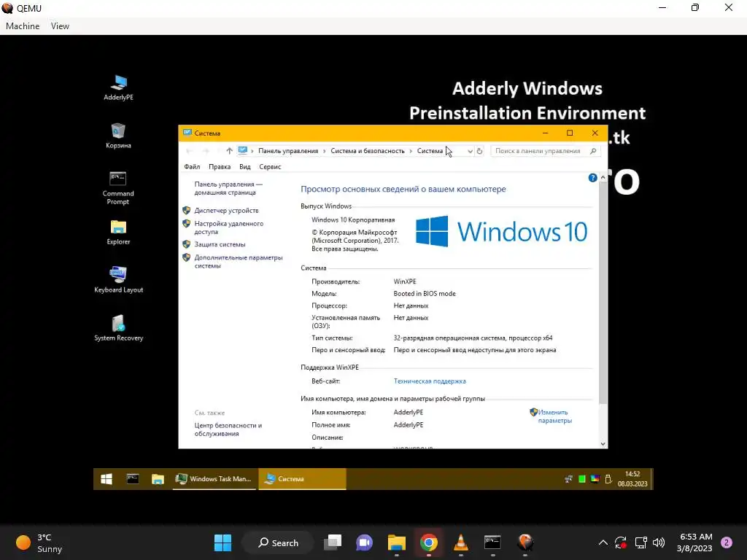Screen dimensions: 747x560
Task: Click the host volume speaker icon
Action: pos(659,542)
